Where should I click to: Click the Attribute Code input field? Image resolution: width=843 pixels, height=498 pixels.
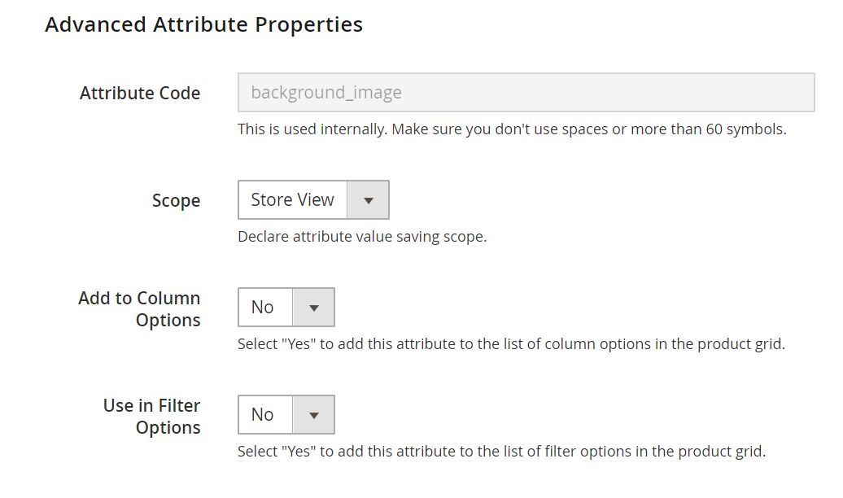pos(526,93)
